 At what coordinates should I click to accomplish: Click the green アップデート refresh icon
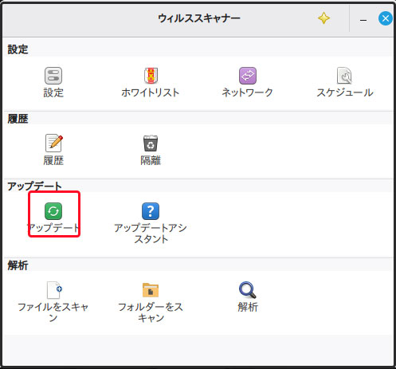53,211
